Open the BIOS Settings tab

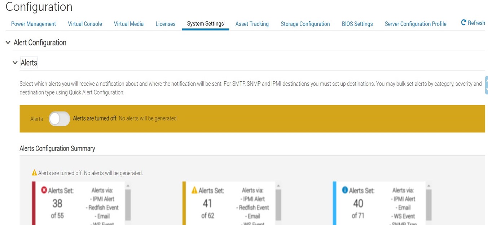click(x=357, y=24)
